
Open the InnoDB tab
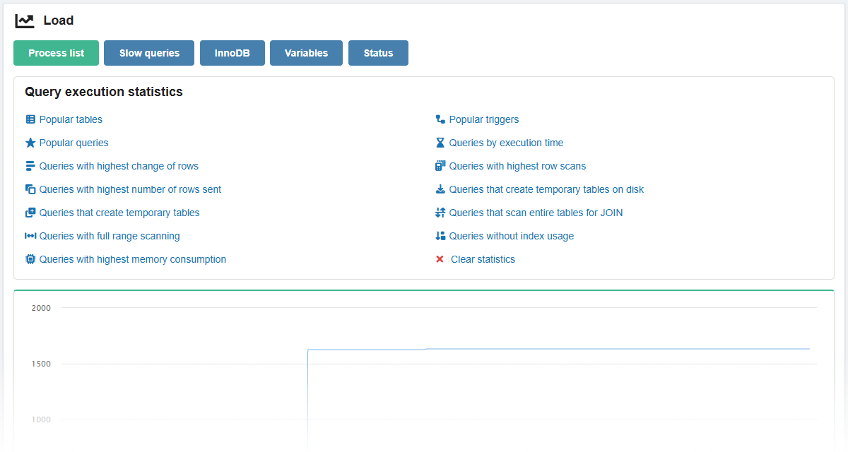point(232,53)
